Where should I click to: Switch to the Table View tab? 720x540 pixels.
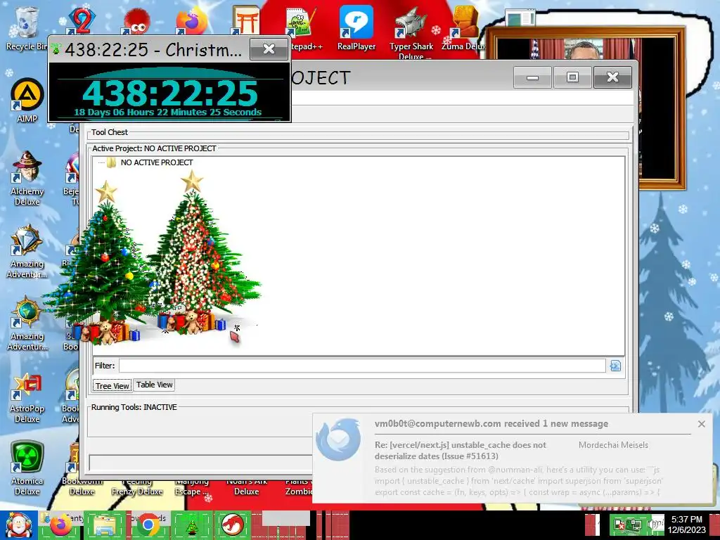[x=154, y=385]
